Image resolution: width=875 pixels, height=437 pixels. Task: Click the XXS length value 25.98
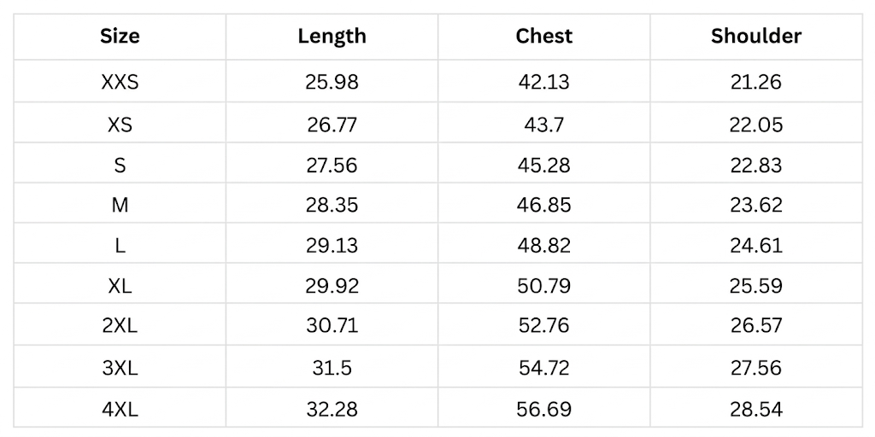coord(332,83)
